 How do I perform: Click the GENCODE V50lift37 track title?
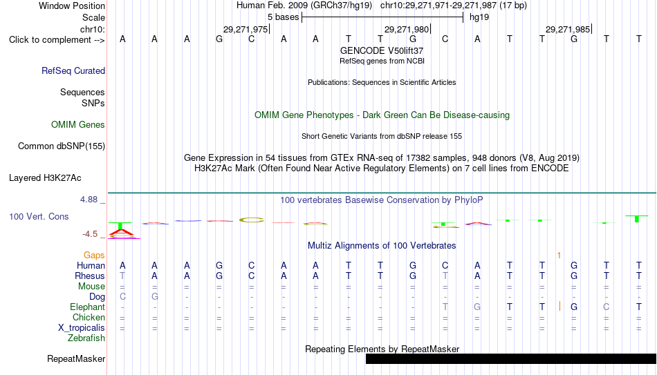click(382, 50)
